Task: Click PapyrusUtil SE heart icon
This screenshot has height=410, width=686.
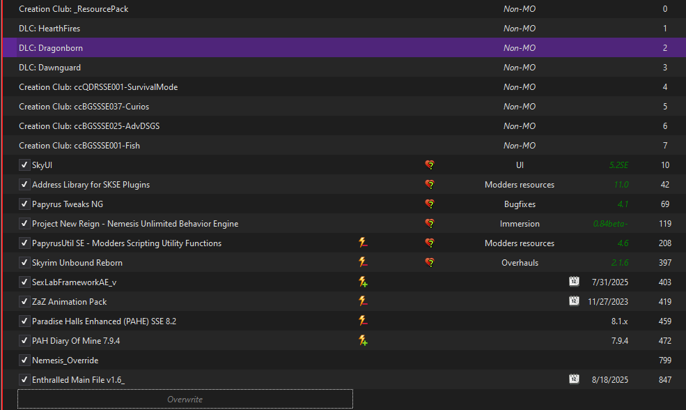Action: [430, 243]
